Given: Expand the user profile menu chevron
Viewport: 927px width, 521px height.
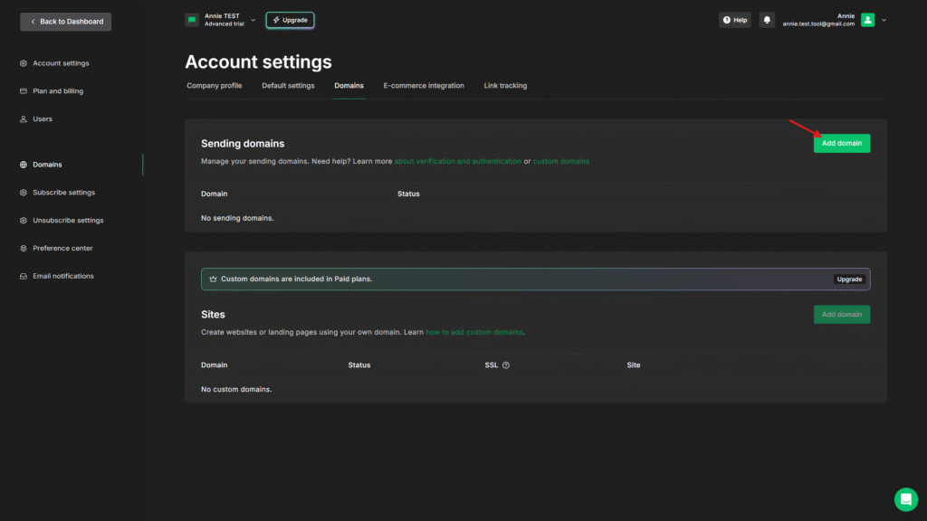Looking at the screenshot, I should pyautogui.click(x=884, y=20).
